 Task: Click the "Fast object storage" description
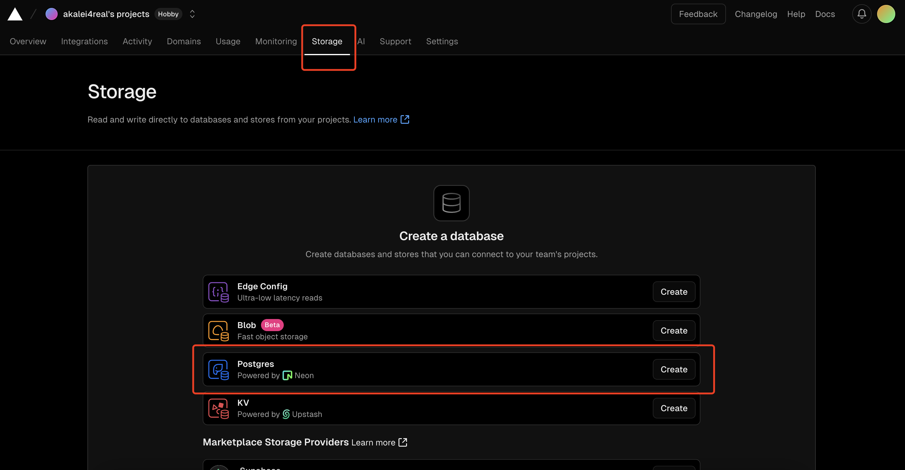[x=273, y=337]
